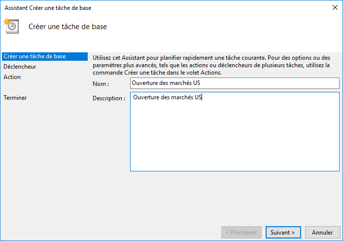The image size is (343, 241).
Task: Click the Description field label
Action: point(108,98)
